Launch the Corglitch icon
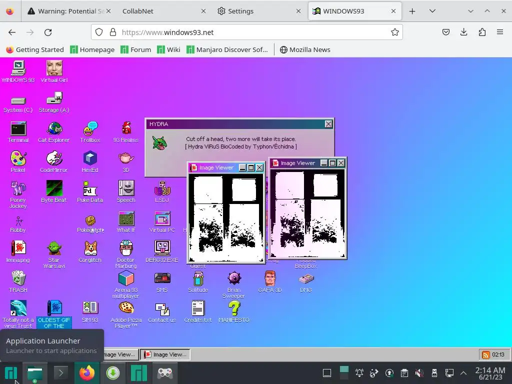512x384 pixels. click(90, 252)
